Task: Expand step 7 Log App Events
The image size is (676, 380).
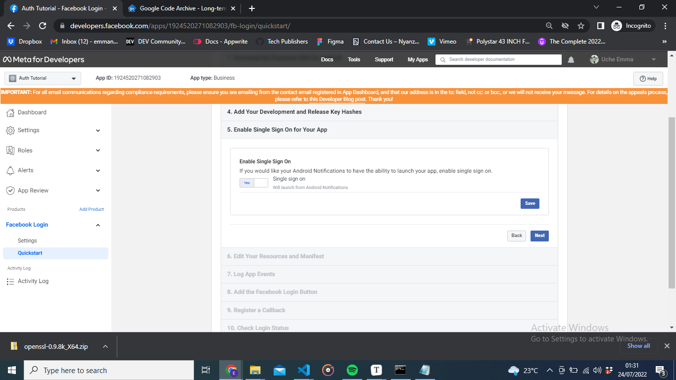Action: (389, 274)
